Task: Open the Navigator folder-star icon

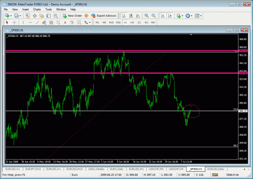Action: (x=41, y=16)
